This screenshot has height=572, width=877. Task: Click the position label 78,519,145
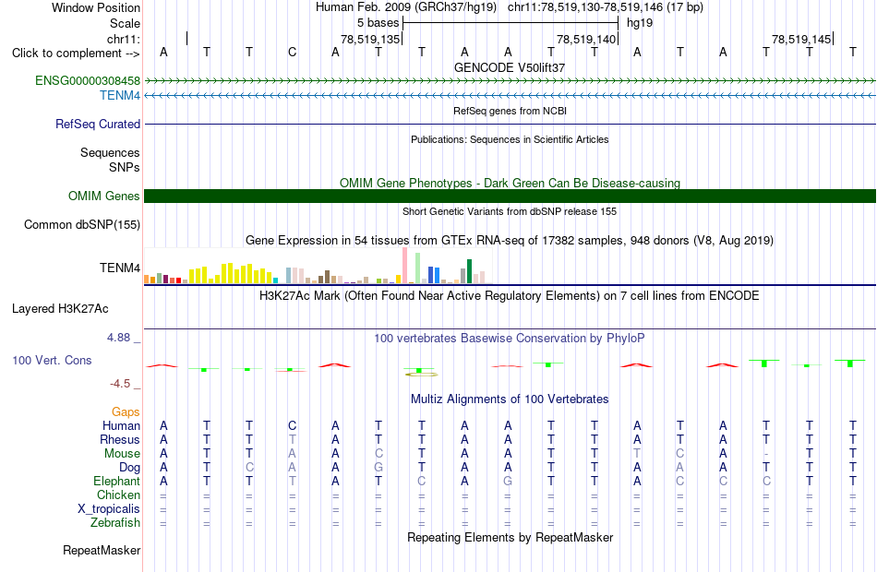[x=801, y=39]
